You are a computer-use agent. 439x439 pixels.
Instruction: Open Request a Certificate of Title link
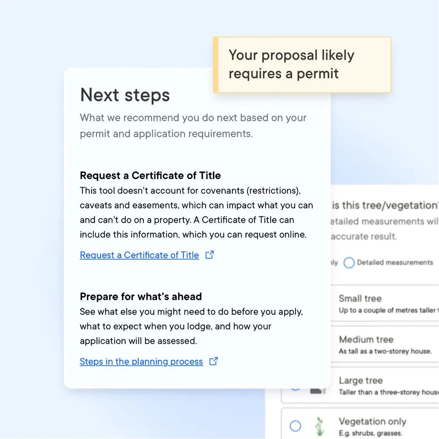[x=139, y=255]
